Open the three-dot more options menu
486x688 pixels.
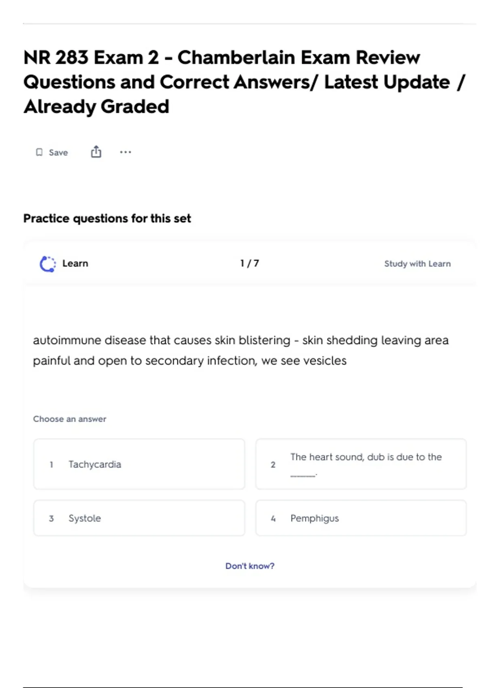126,152
